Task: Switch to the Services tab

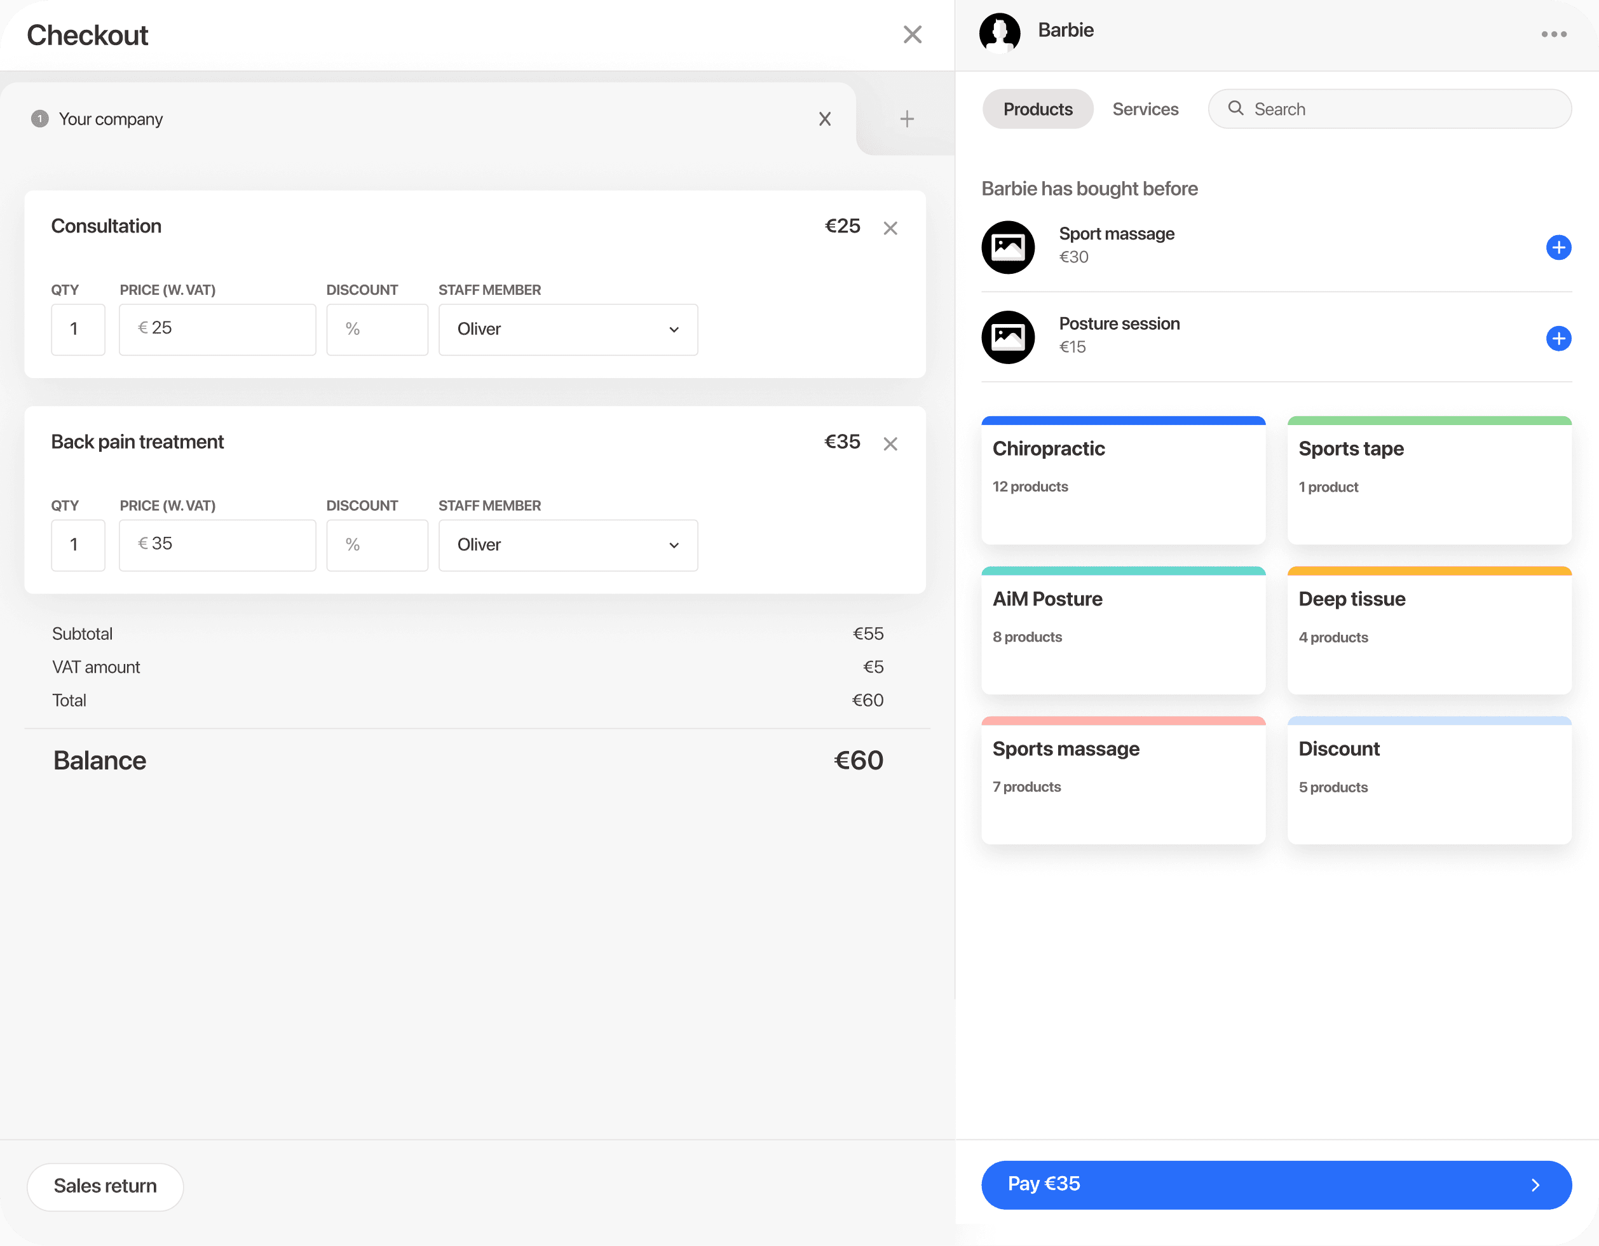Action: coord(1145,109)
